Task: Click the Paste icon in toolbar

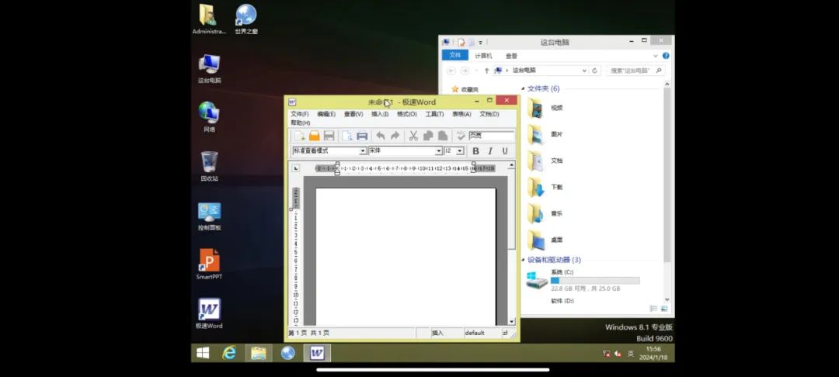Action: [x=442, y=136]
